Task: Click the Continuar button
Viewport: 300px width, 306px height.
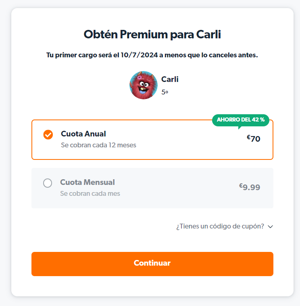Action: point(152,264)
